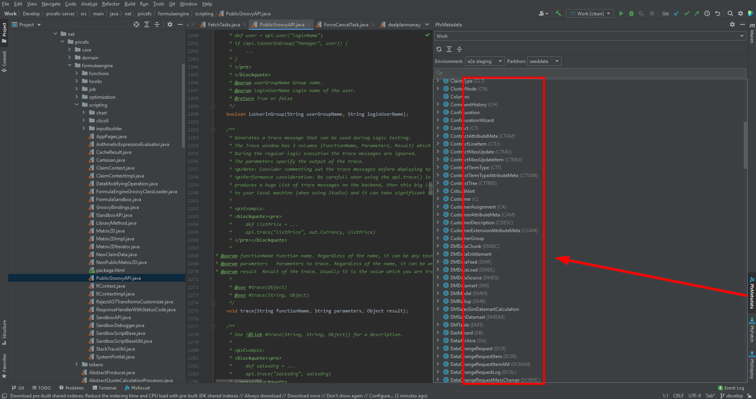Image resolution: width=756 pixels, height=399 pixels.
Task: Switch to the ForceCancelTask.java tab
Action: [x=346, y=24]
